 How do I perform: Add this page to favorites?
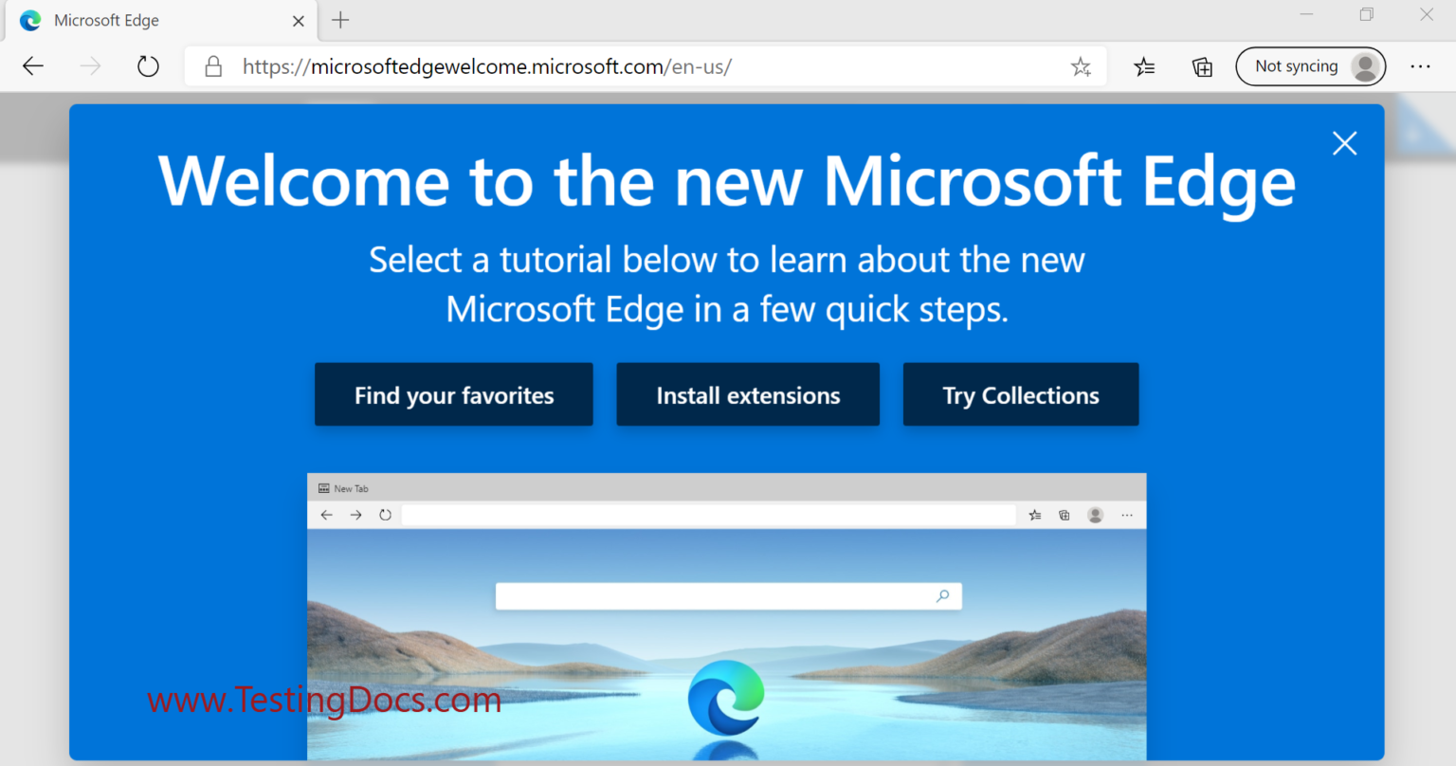(x=1081, y=66)
